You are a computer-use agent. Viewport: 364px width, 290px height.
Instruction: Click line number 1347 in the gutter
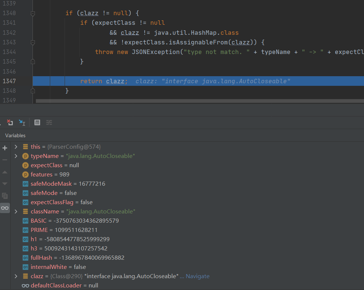tap(9, 81)
